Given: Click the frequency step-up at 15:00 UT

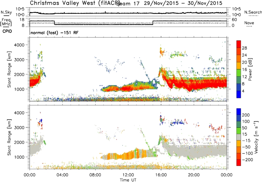Looking at the screenshot, I should pos(153,23).
